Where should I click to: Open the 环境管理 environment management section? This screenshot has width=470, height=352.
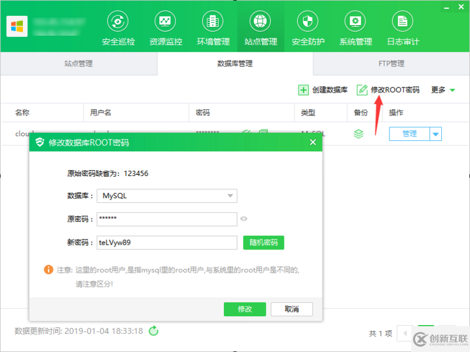point(213,29)
